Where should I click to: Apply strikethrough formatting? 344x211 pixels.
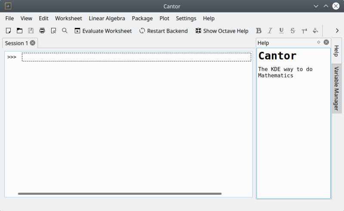pos(292,31)
